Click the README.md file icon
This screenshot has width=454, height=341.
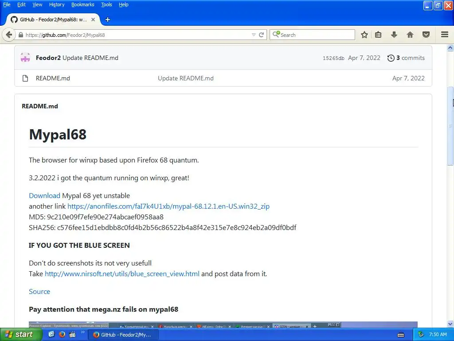[25, 78]
